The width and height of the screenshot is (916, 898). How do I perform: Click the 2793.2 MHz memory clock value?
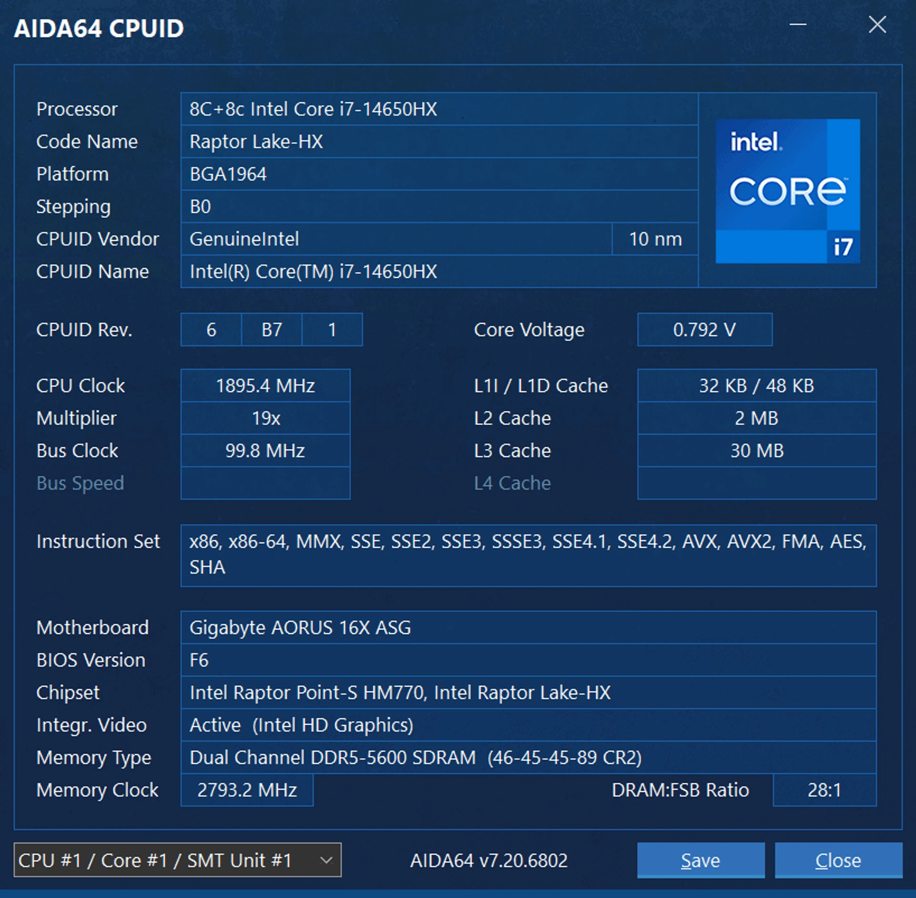247,790
